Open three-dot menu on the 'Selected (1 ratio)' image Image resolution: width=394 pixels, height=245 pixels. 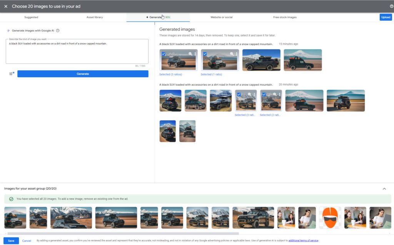(236, 54)
